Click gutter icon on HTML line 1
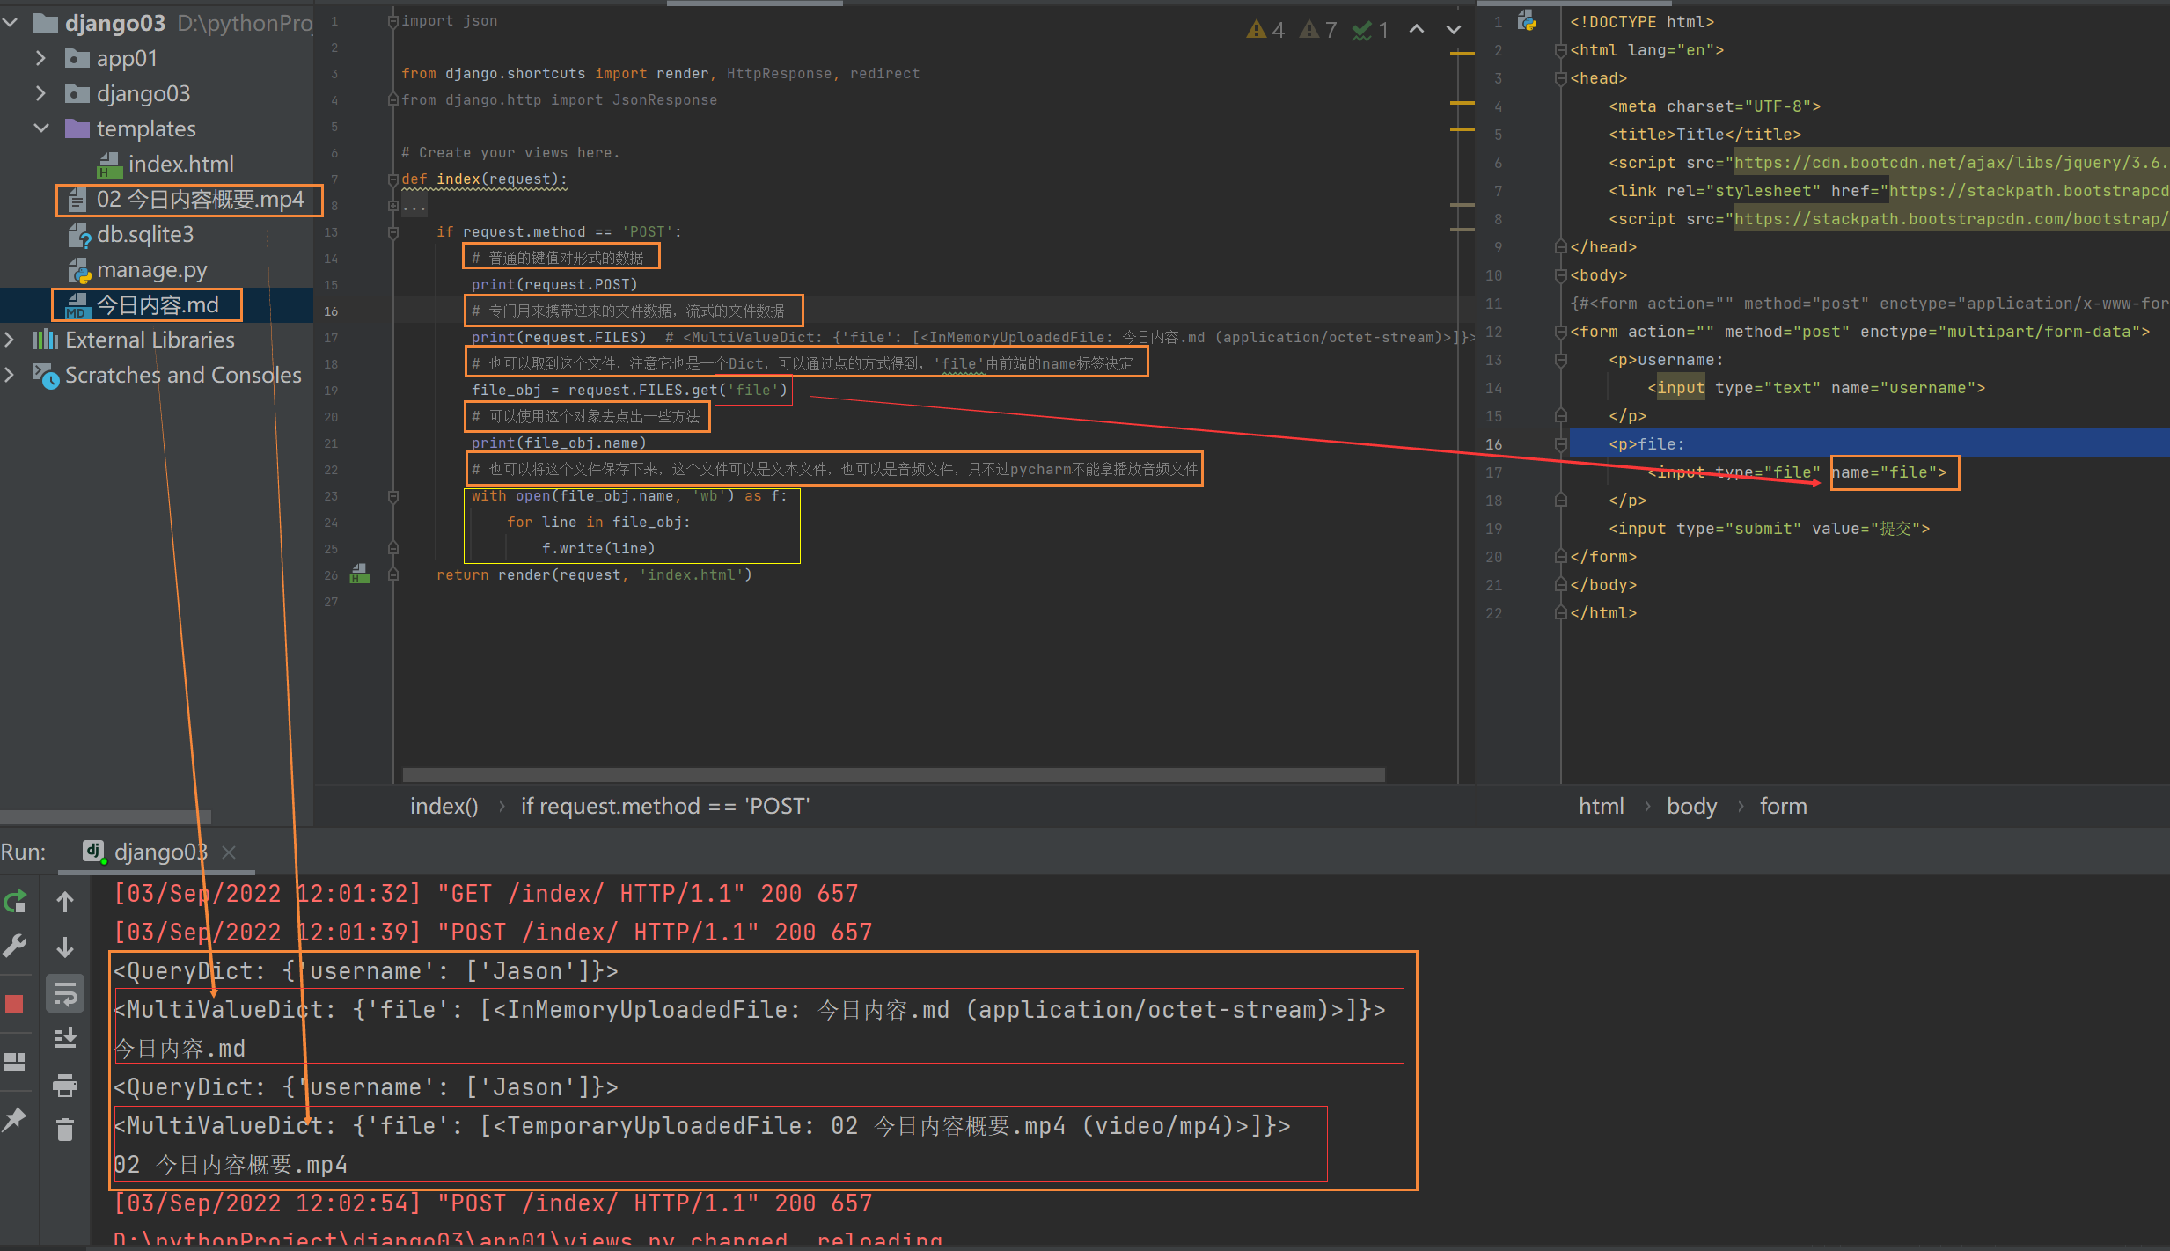Screen dimensions: 2170x1251 coord(1527,21)
